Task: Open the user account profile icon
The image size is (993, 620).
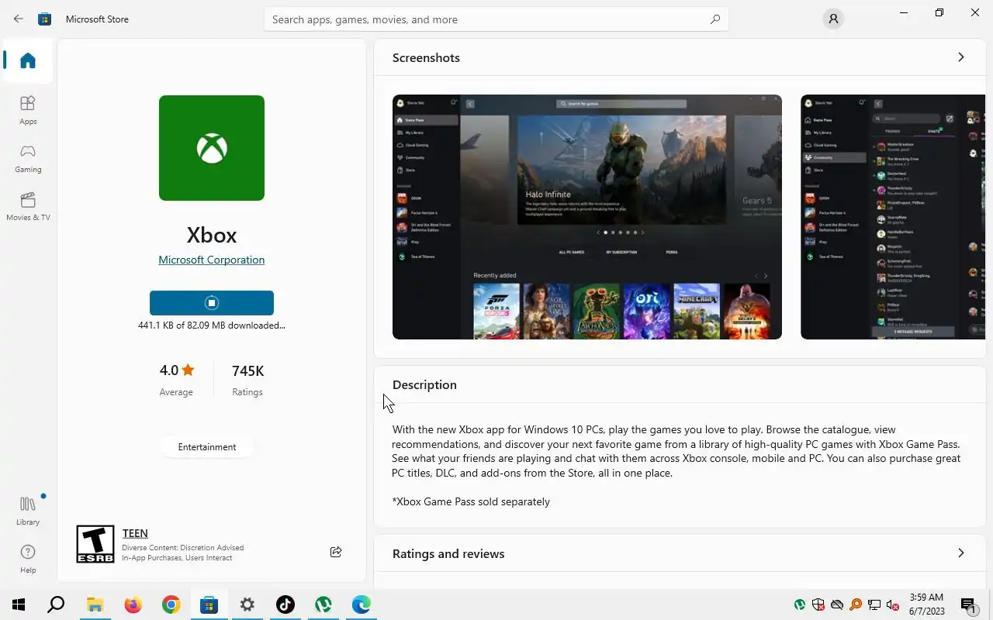Action: [x=833, y=19]
